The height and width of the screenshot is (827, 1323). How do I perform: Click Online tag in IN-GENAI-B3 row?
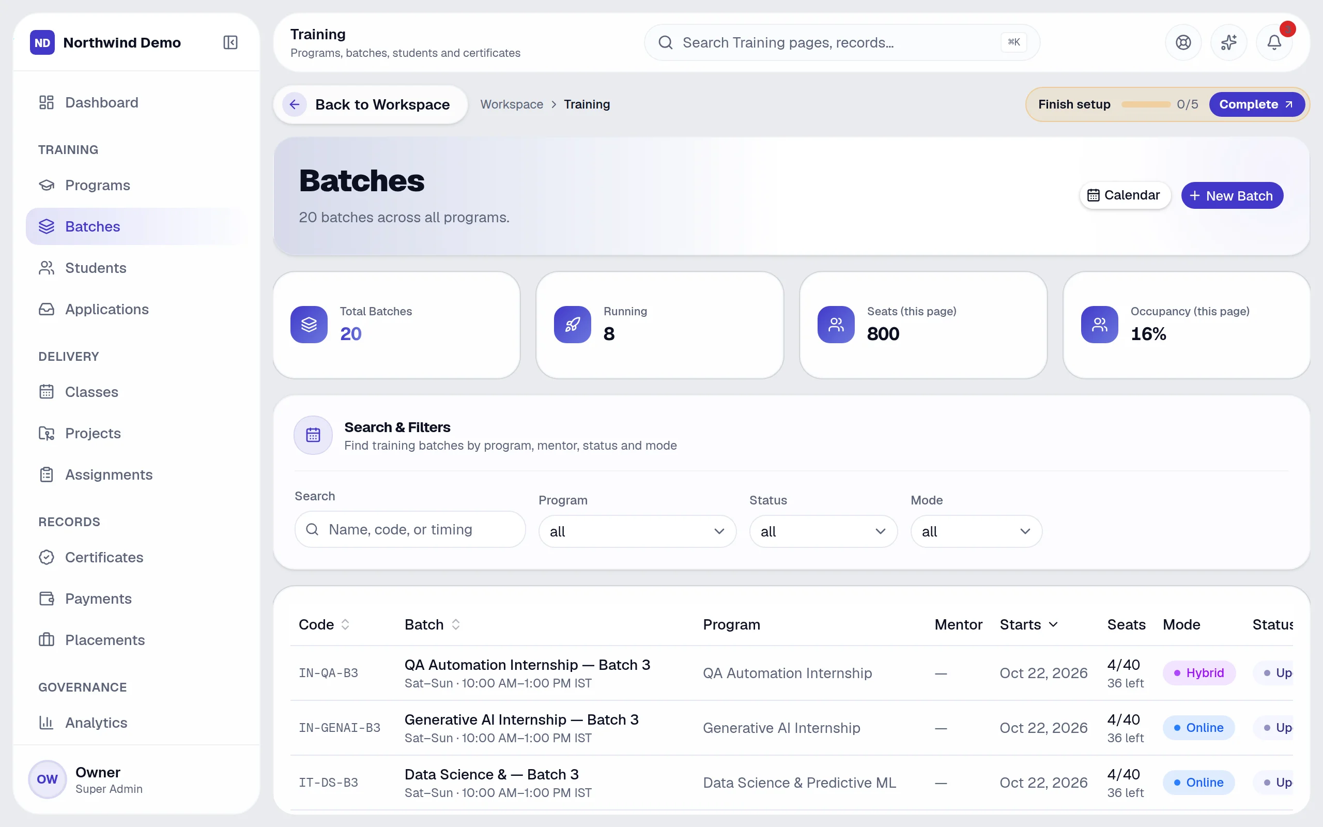pos(1198,727)
